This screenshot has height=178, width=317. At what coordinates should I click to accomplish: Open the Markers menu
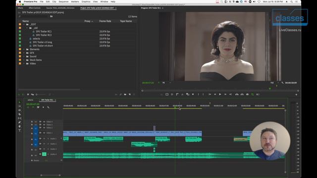click(x=75, y=1)
